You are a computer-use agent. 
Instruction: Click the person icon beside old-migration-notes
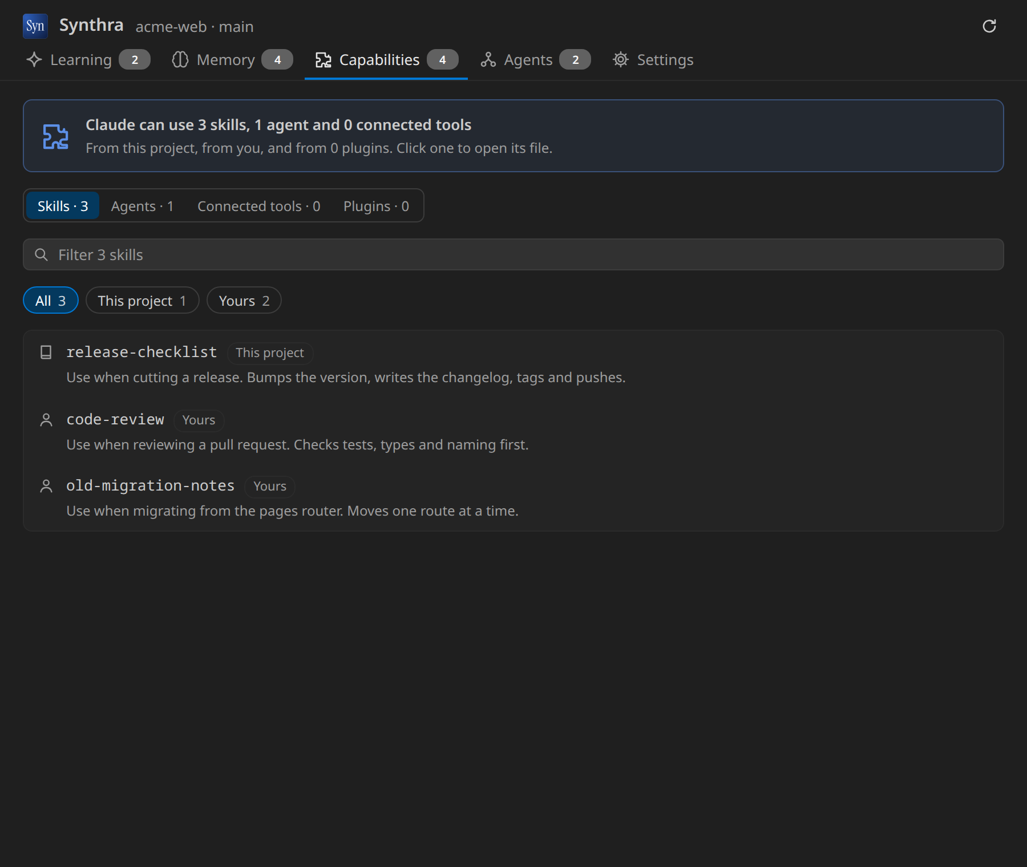(46, 486)
